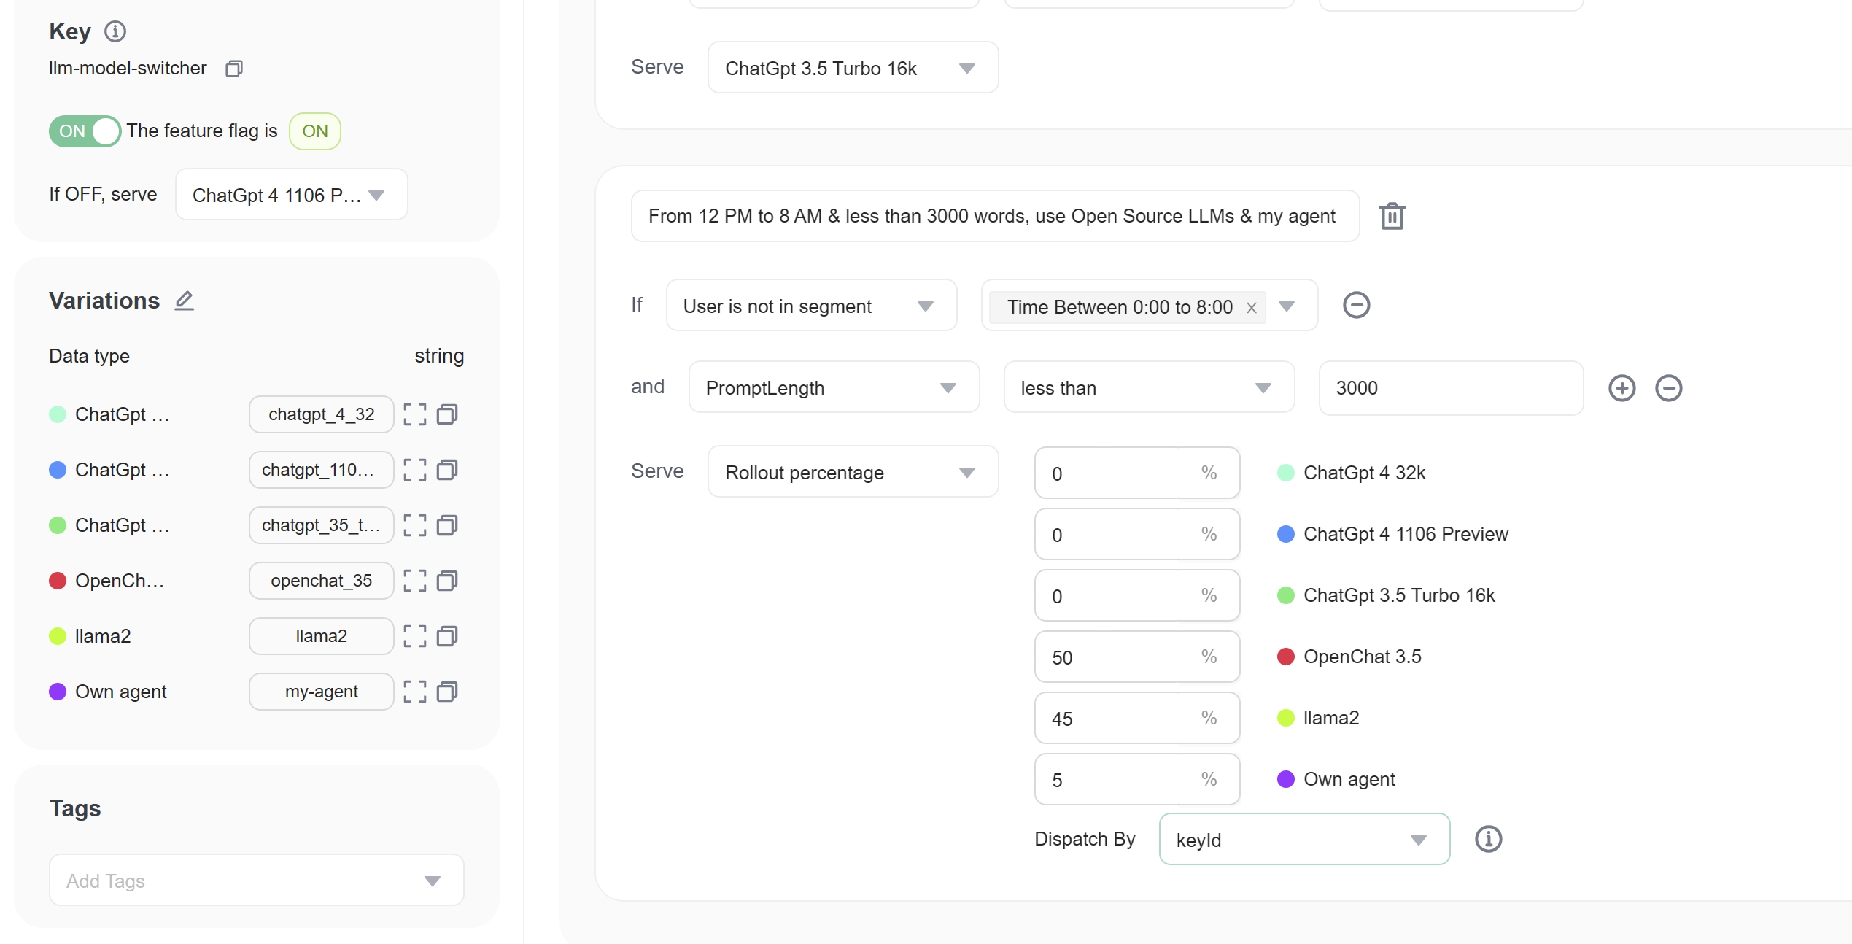The width and height of the screenshot is (1852, 944).
Task: Click the 'ChatGpt 4 1106 Preview' rollout label
Action: coord(1406,534)
